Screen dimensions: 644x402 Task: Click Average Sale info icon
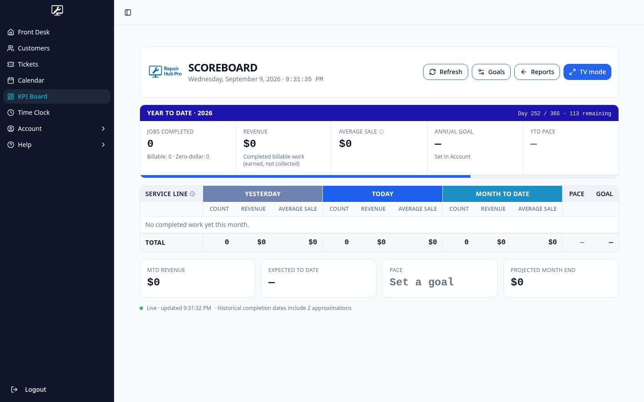381,132
